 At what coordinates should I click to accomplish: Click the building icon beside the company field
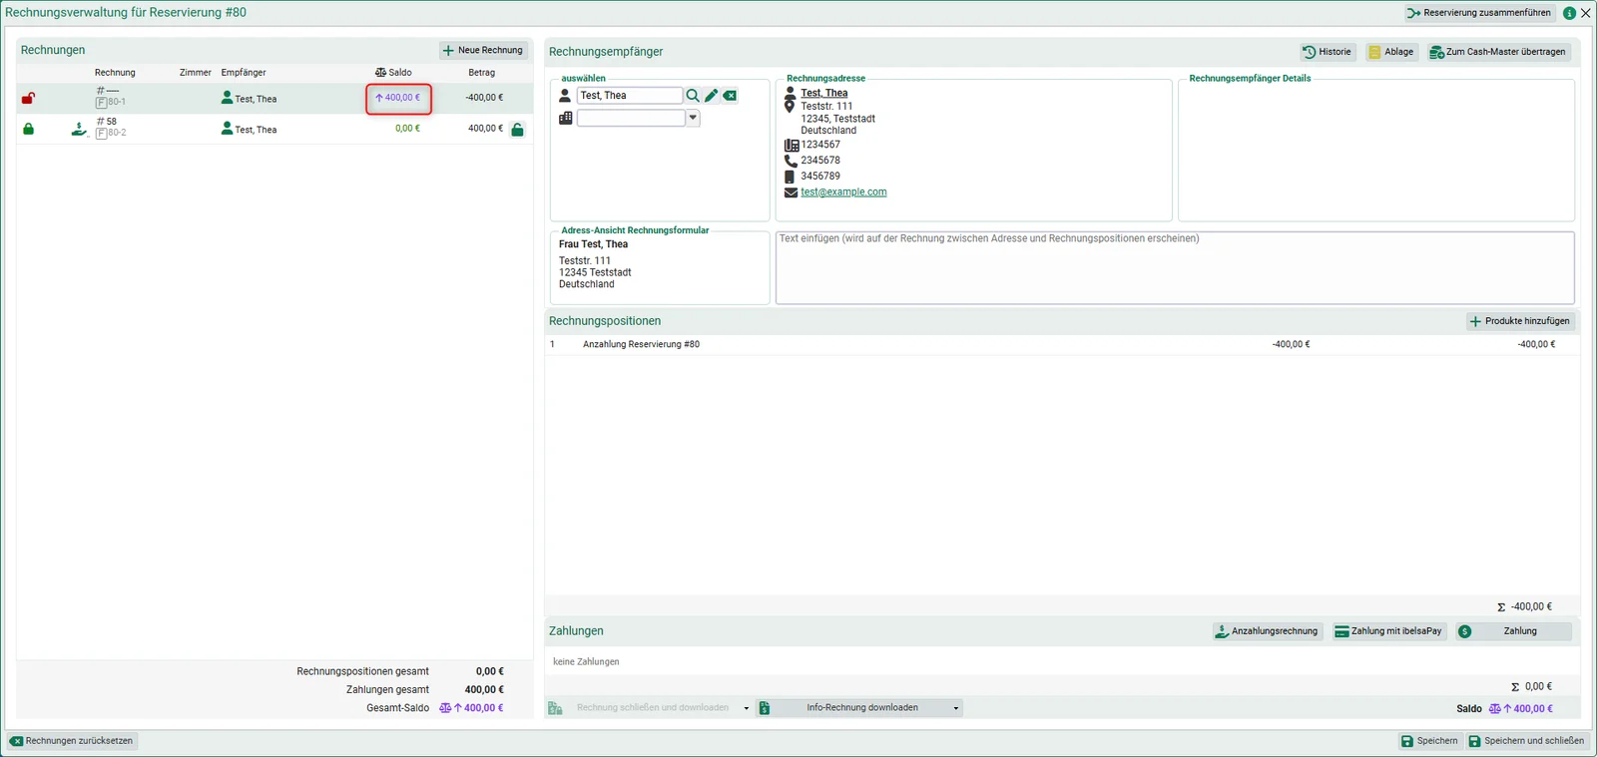pos(566,118)
